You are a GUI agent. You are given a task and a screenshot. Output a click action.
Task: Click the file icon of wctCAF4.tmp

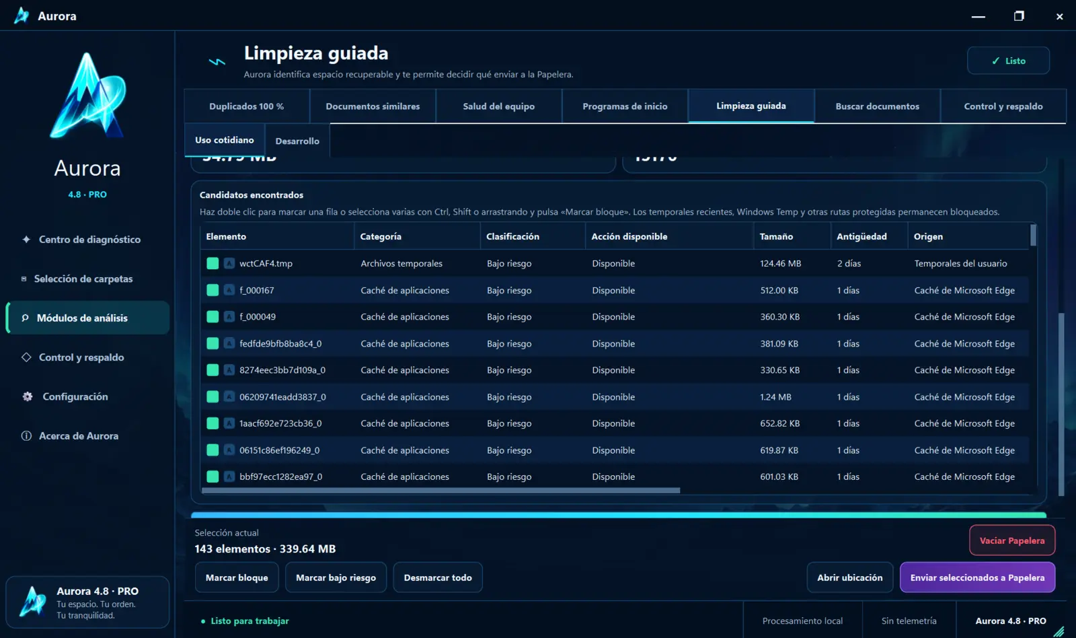pyautogui.click(x=229, y=264)
